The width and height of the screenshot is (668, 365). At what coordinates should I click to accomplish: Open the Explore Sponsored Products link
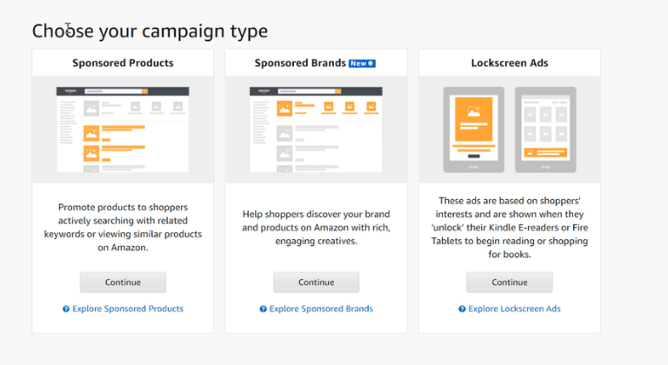tap(128, 309)
